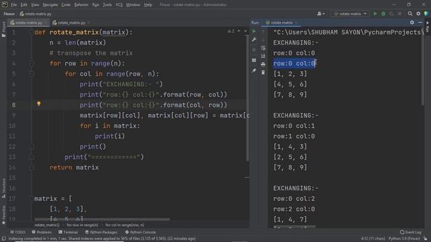Click the Python 3.9 interpreter status widget
Viewport: 431px width, 242px height.
pos(404,239)
